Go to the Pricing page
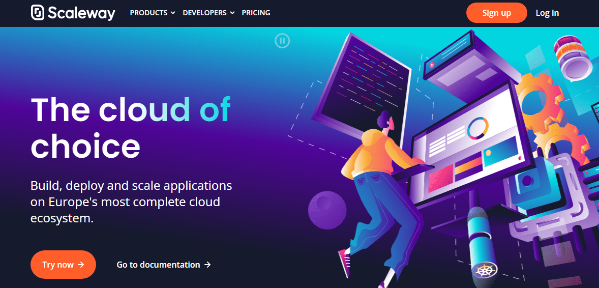Screen dimensions: 599x288 click(x=256, y=13)
